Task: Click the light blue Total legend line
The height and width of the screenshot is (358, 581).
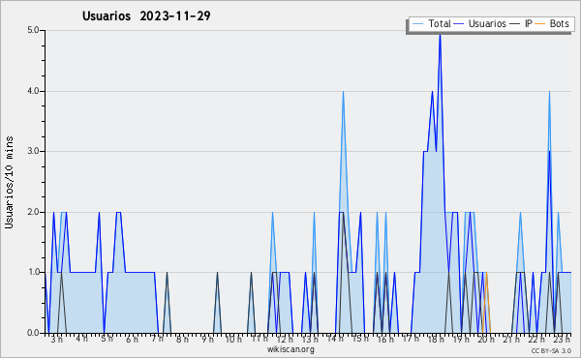Action: click(x=418, y=24)
